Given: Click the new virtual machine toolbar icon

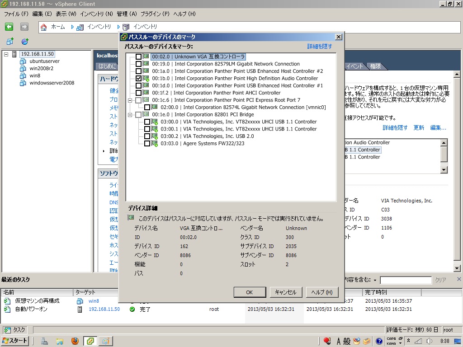Looking at the screenshot, I should click(x=10, y=42).
